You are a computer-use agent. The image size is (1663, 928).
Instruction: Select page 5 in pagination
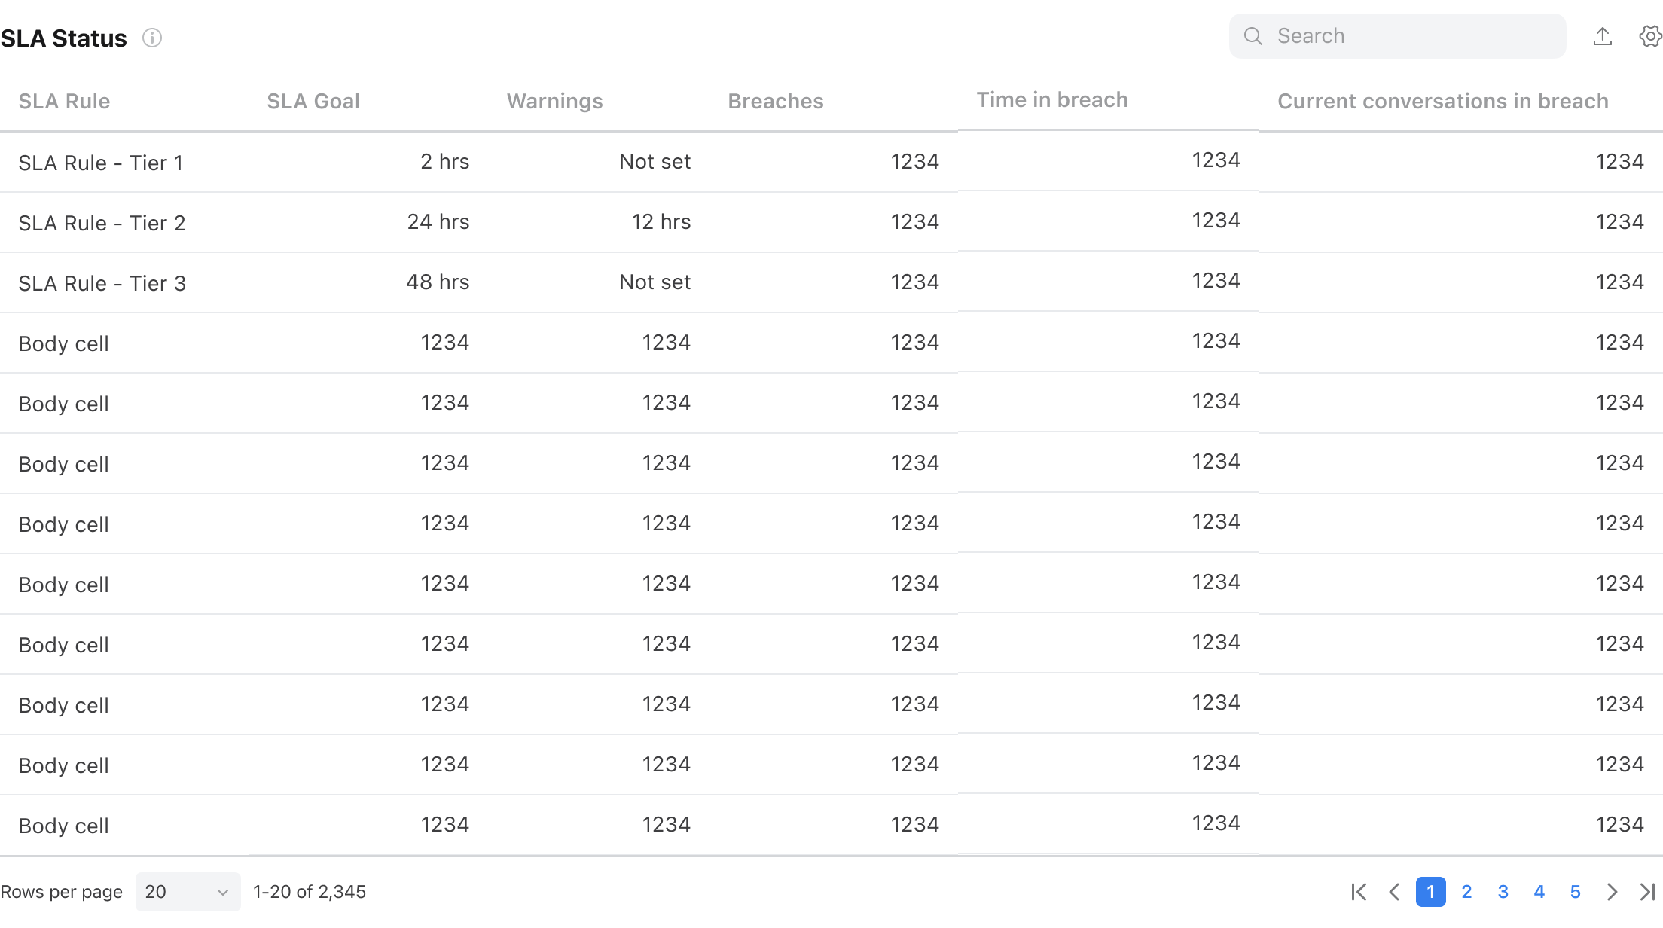1575,892
